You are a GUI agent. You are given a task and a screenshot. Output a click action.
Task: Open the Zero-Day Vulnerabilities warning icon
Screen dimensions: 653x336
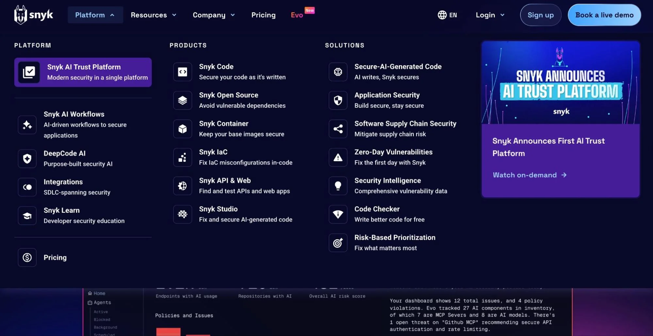[x=338, y=158]
